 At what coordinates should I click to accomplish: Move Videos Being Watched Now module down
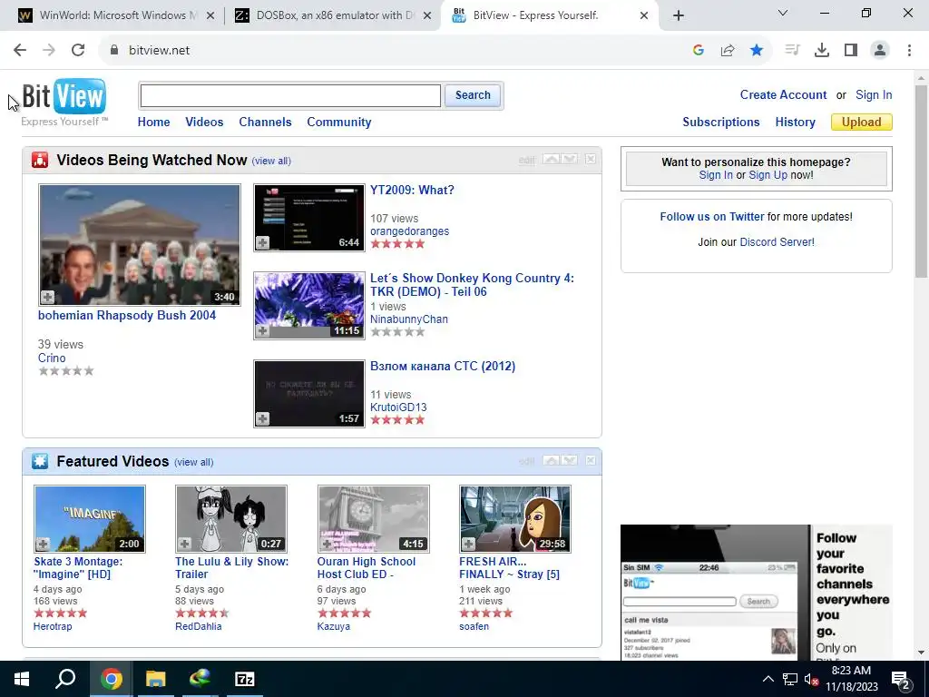point(570,159)
